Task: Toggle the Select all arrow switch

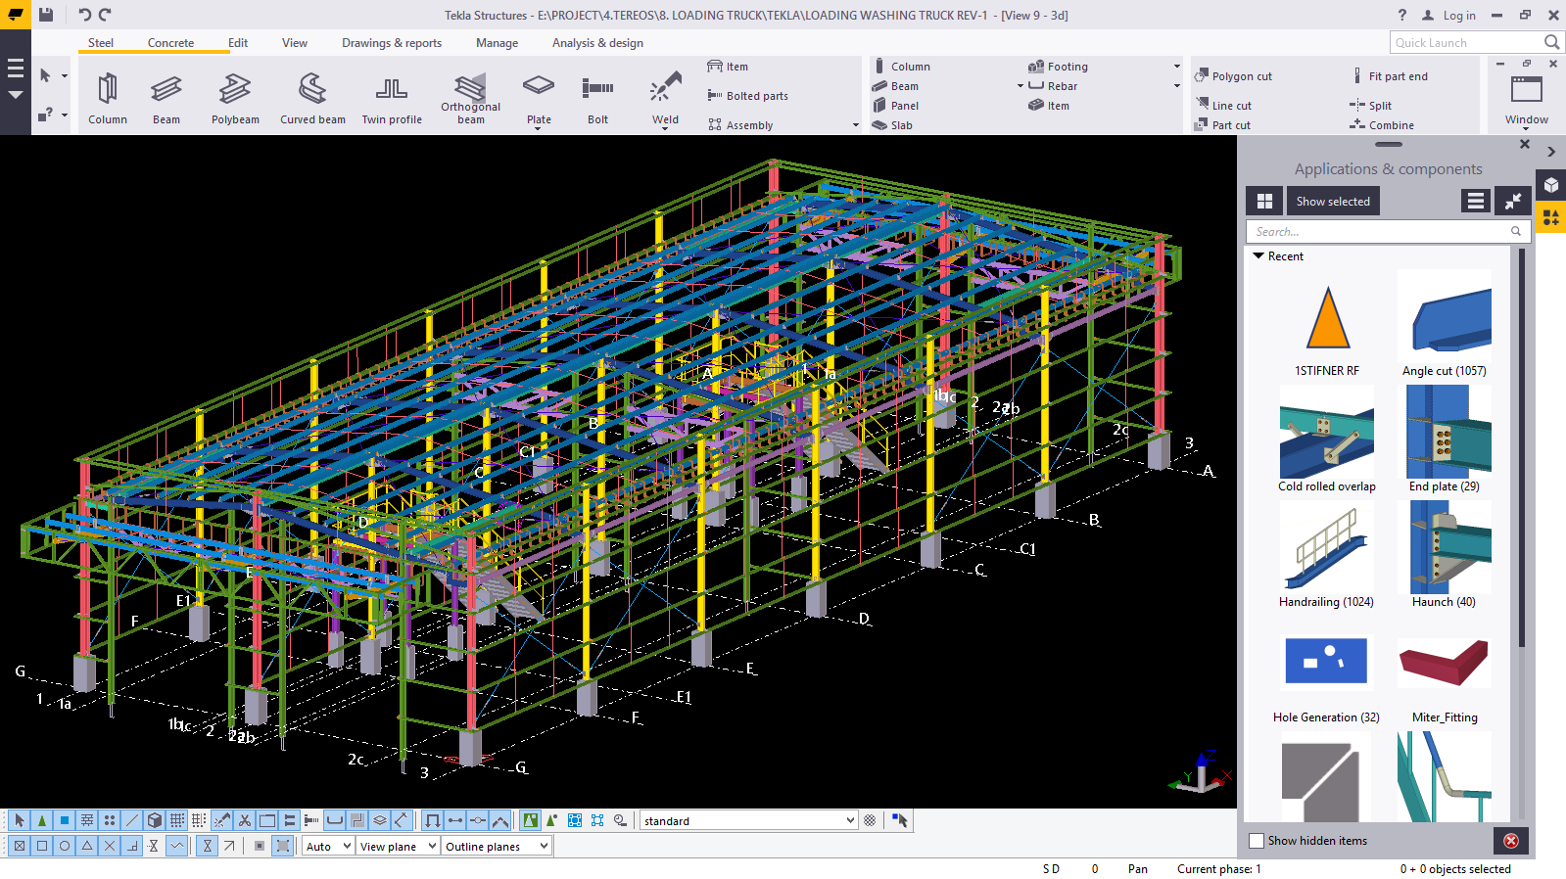Action: (x=20, y=820)
